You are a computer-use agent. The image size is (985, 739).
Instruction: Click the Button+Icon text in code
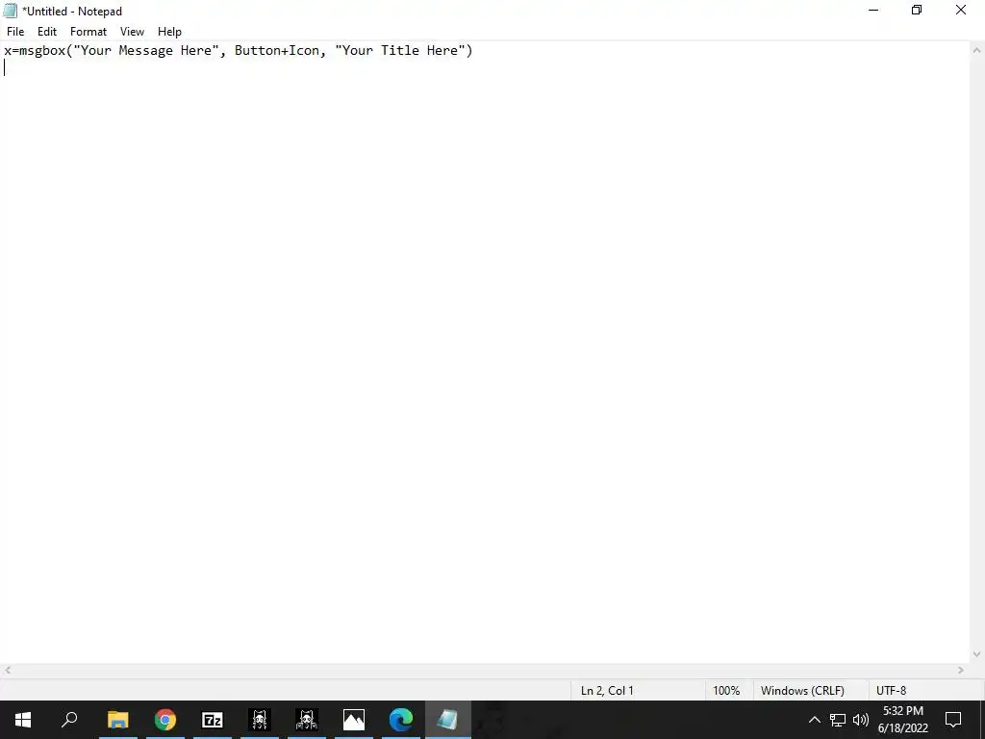[x=277, y=50]
